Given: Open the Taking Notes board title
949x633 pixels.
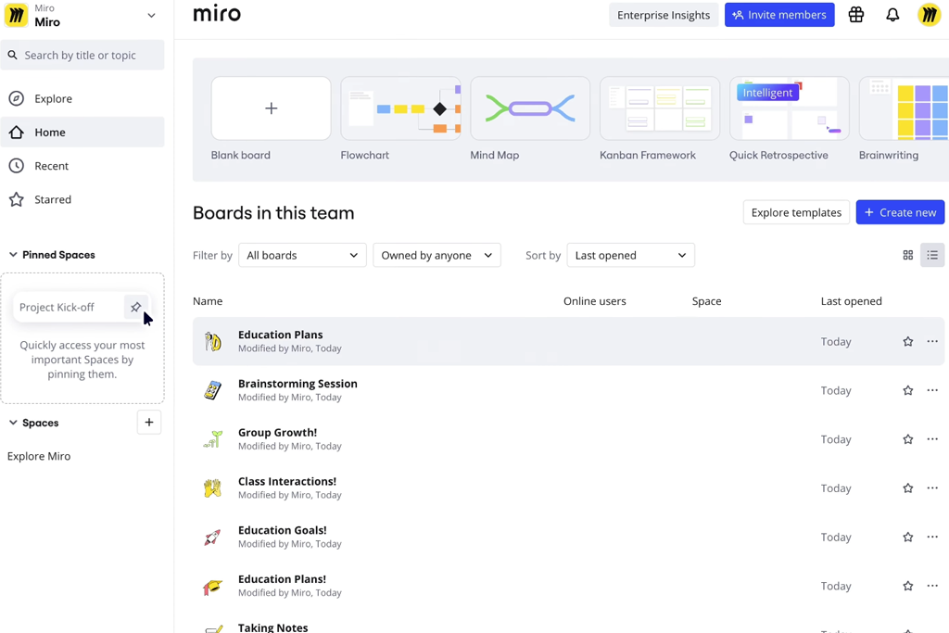Looking at the screenshot, I should 273,627.
